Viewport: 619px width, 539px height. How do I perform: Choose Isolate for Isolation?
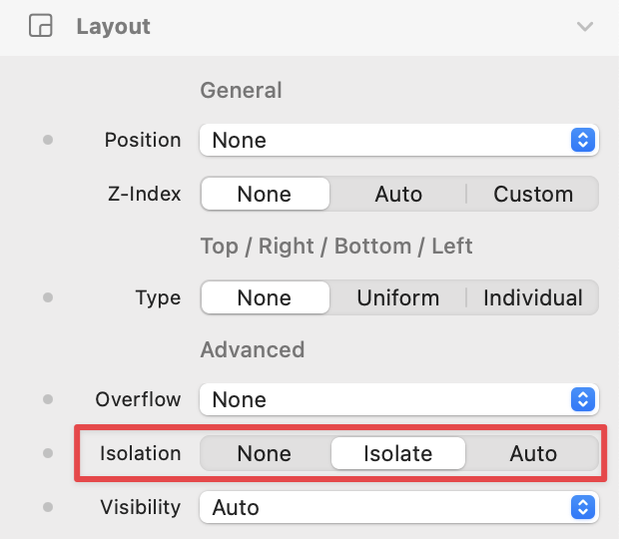click(x=398, y=454)
